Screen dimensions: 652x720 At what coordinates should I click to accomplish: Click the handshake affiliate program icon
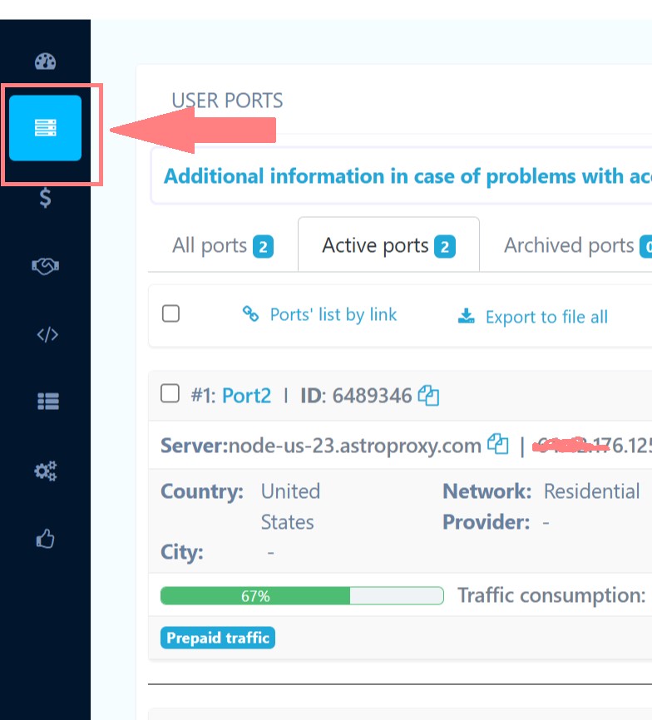(45, 266)
